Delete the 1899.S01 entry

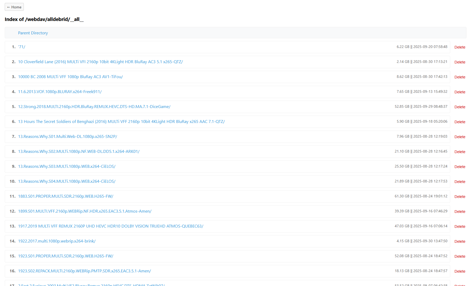pos(460,212)
